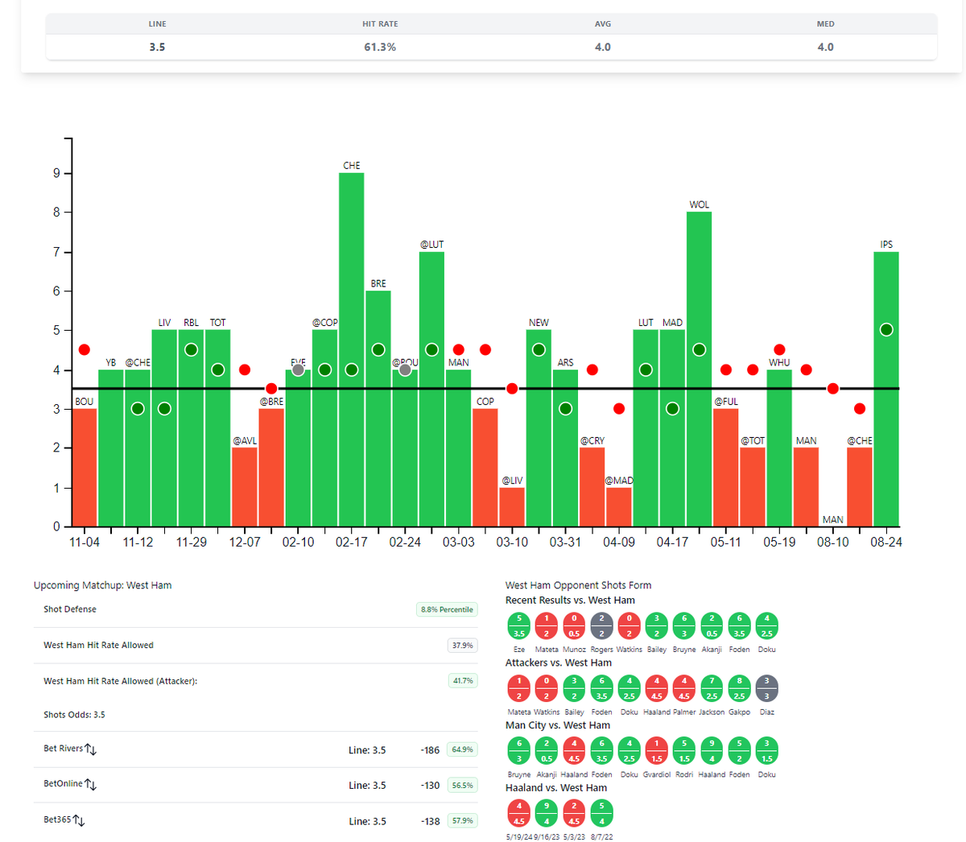
Task: Click the LINE column header
Action: pyautogui.click(x=158, y=24)
